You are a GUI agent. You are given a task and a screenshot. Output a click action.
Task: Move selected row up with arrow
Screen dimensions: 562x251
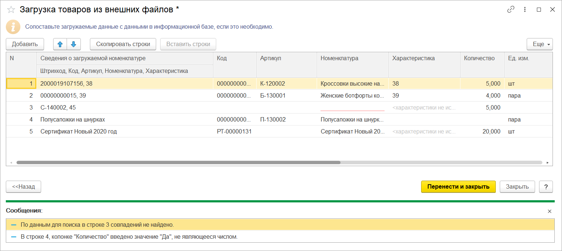point(60,44)
